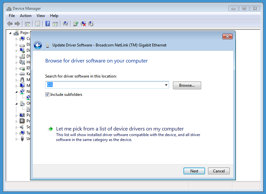Select the Sound speaker icon in tree
266x194 pixels.
(x=22, y=127)
